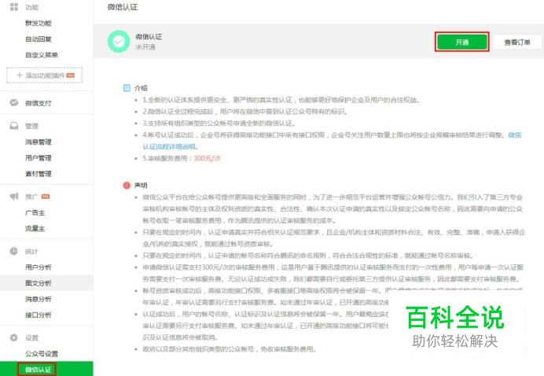Click the plus icon in 添加功能插件
This screenshot has width=544, height=376.
20,75
